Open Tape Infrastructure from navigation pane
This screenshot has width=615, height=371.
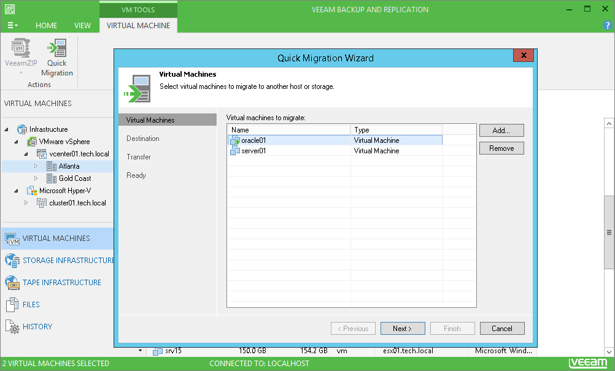click(61, 283)
